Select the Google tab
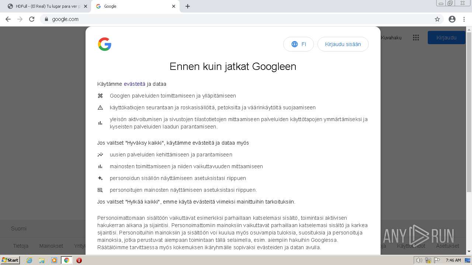 point(136,6)
